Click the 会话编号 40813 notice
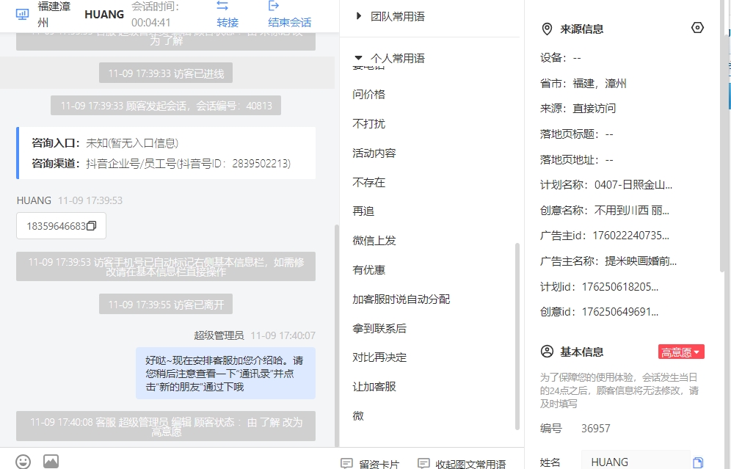This screenshot has width=731, height=469. coord(166,106)
